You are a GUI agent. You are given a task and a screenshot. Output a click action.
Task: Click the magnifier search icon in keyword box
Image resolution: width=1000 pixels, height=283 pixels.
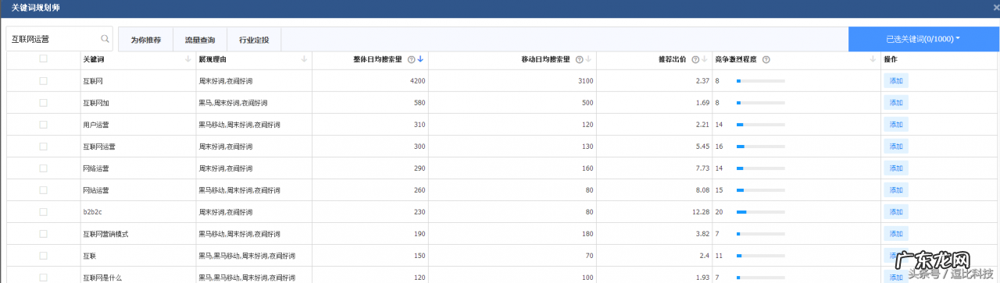tap(105, 38)
